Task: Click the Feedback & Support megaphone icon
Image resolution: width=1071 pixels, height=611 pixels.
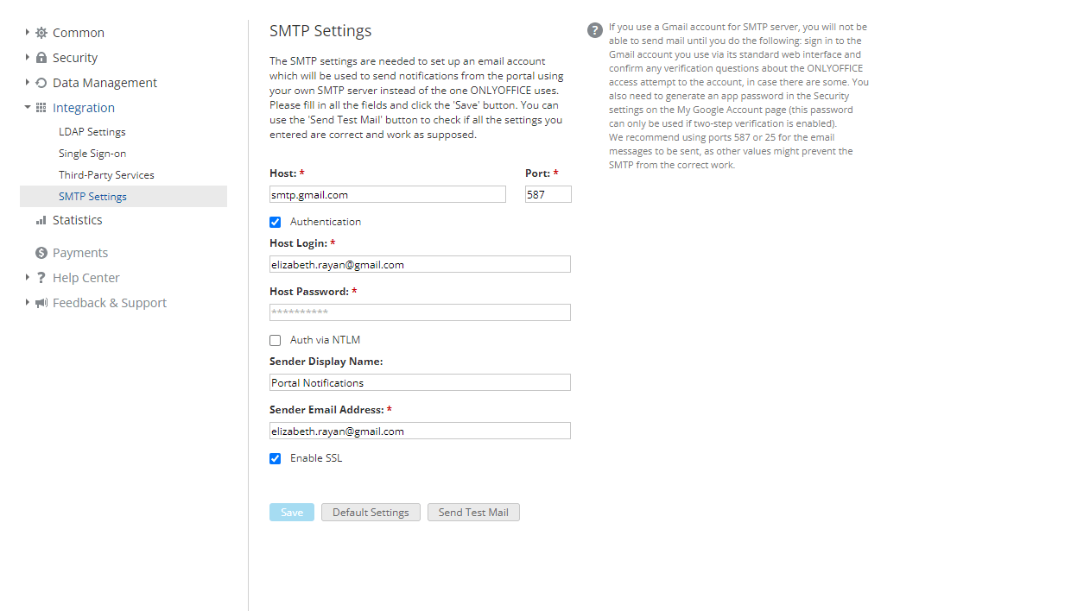Action: [40, 302]
